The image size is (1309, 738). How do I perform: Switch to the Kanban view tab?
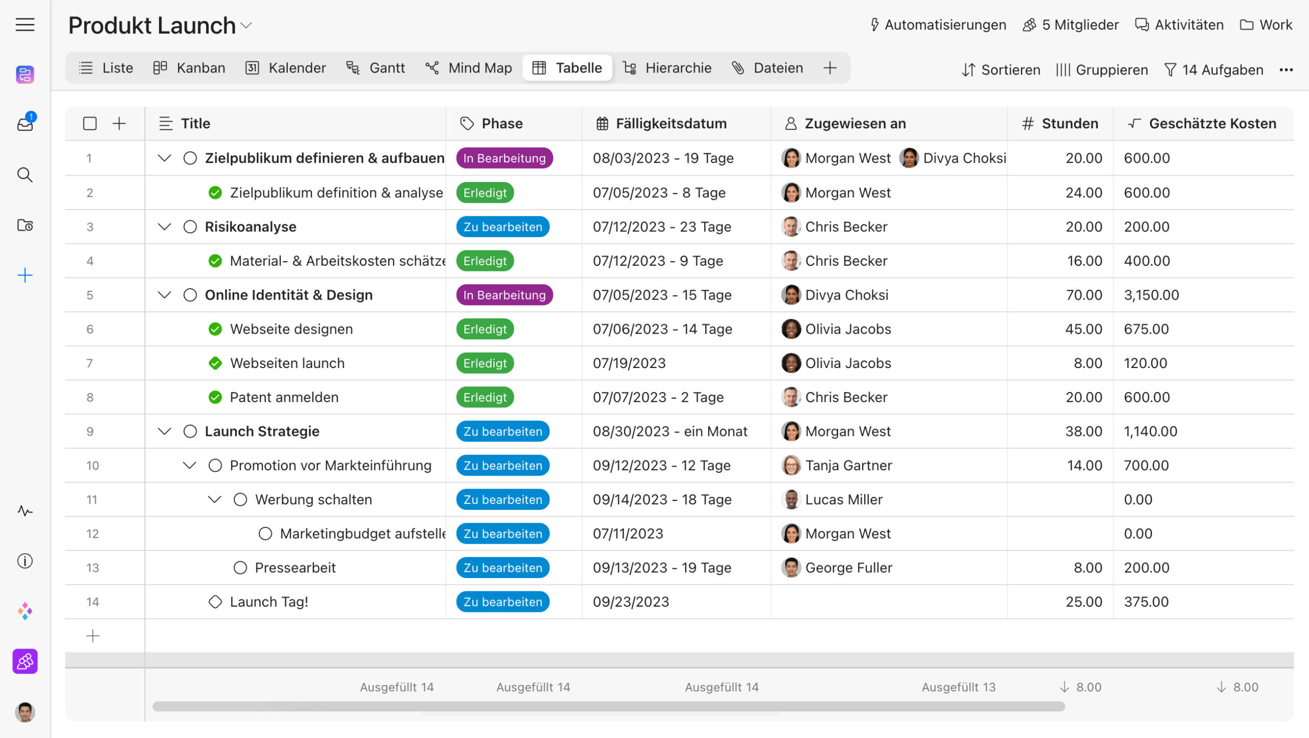coord(189,68)
